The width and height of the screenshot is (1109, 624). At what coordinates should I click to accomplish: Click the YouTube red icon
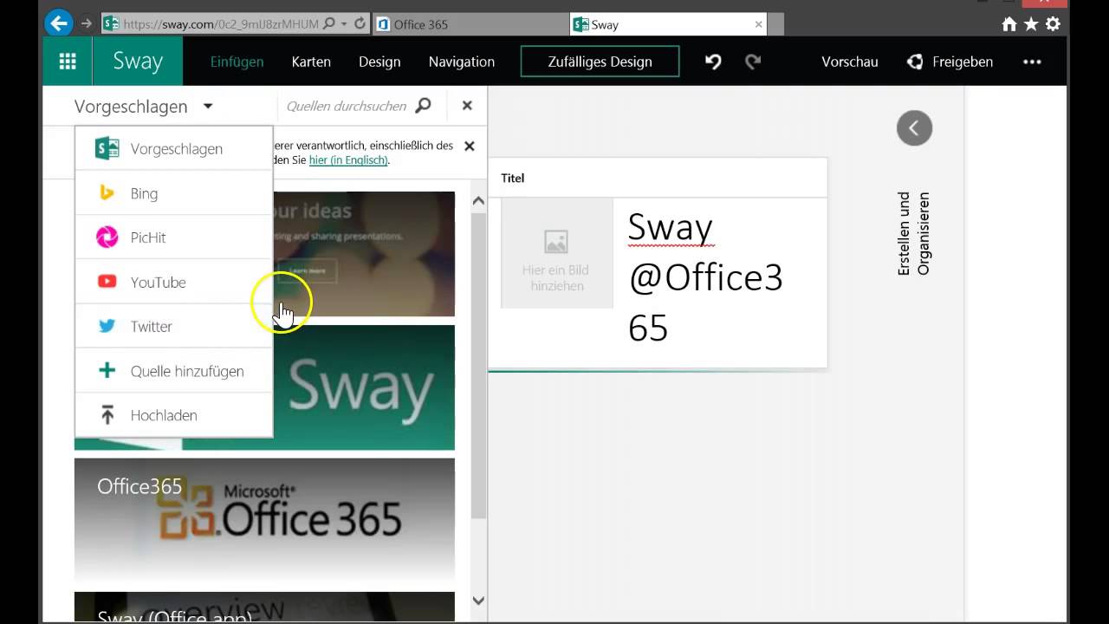click(x=107, y=282)
